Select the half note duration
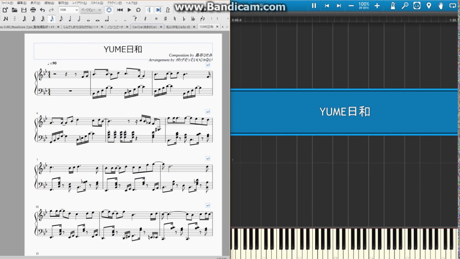The width and height of the screenshot is (460, 259). pyautogui.click(x=79, y=19)
